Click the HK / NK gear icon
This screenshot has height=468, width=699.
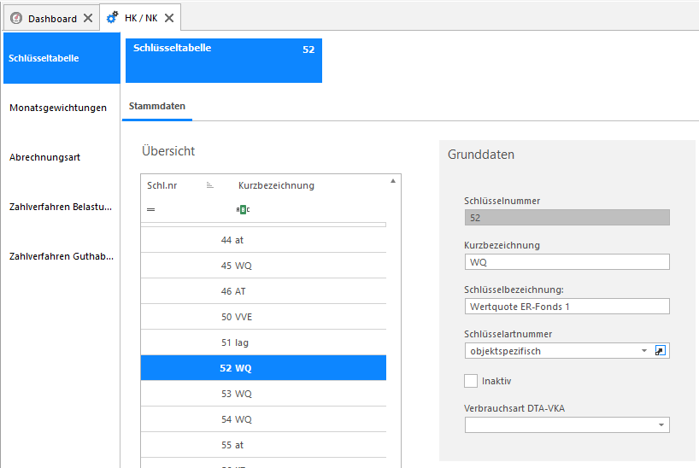point(112,17)
